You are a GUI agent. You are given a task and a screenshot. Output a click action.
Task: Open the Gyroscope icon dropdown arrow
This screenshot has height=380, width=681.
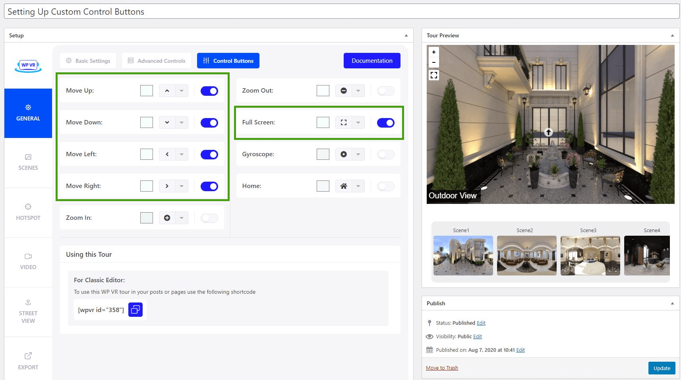tap(358, 154)
